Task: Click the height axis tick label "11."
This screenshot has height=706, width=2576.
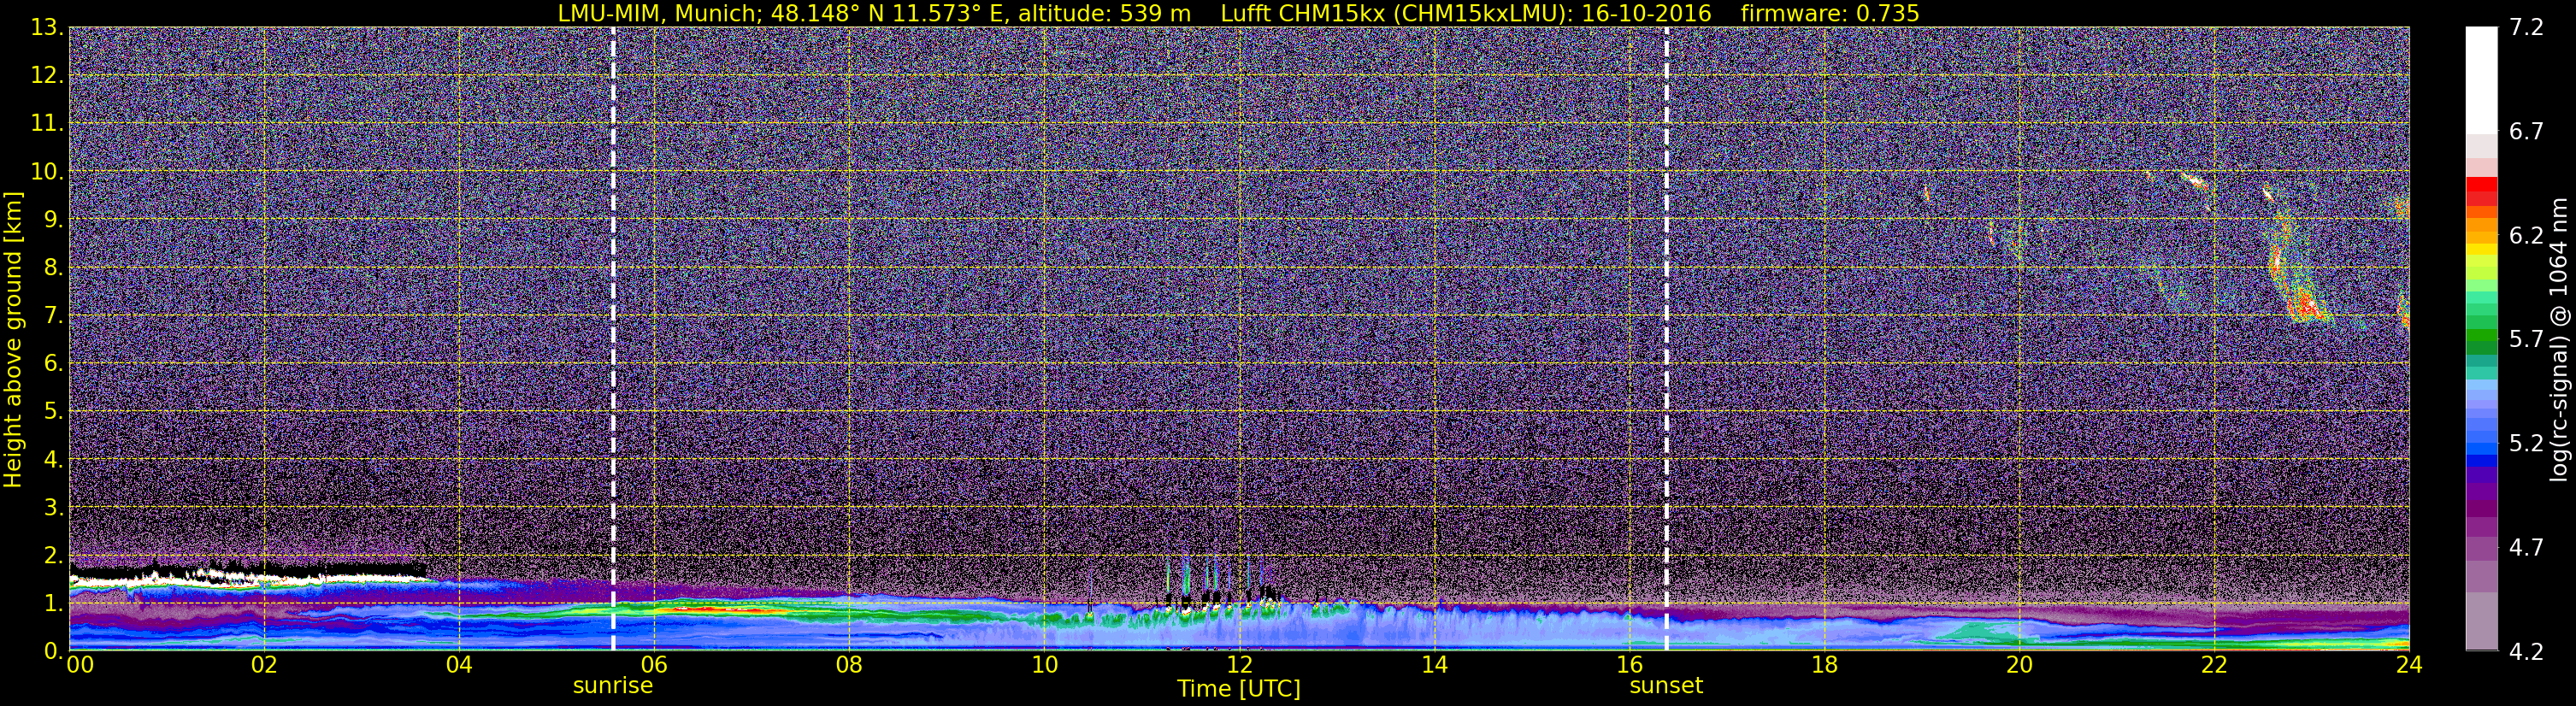Action: 47,124
